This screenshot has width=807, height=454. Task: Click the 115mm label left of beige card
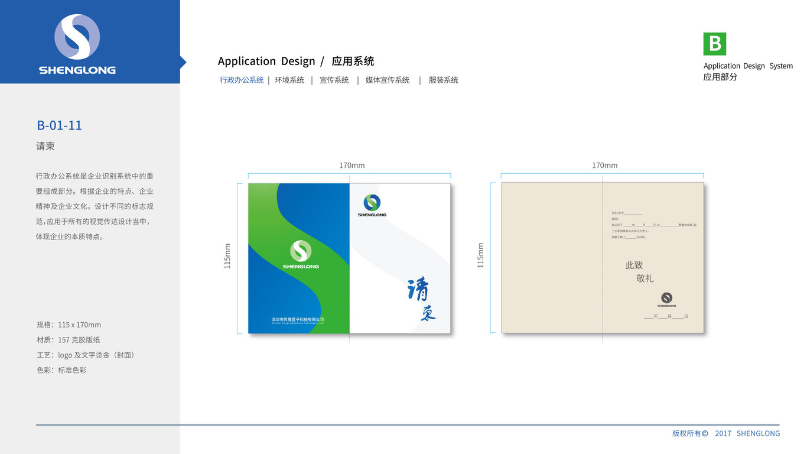tap(480, 256)
